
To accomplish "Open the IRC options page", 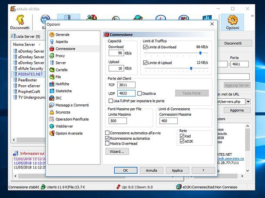I will pyautogui.click(x=59, y=98).
